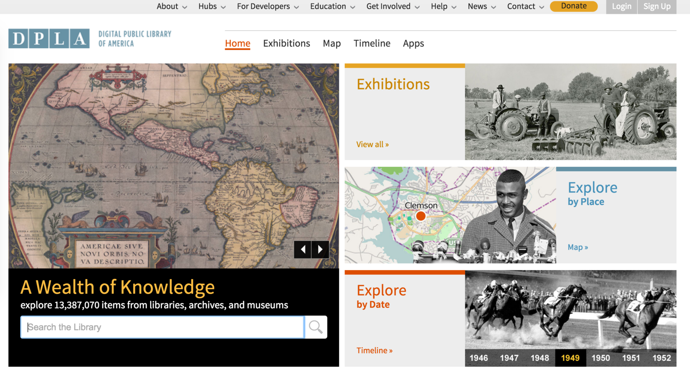
Task: Expand the About dropdown menu
Action: tap(172, 6)
